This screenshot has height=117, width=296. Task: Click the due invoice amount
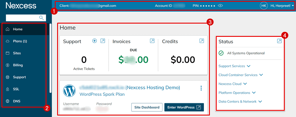pos(133,60)
